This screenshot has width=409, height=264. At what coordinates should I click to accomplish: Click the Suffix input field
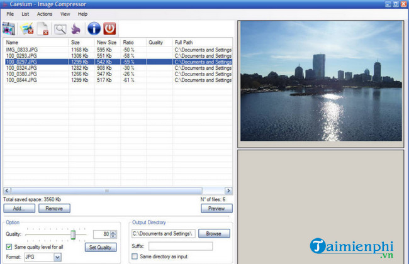point(181,246)
